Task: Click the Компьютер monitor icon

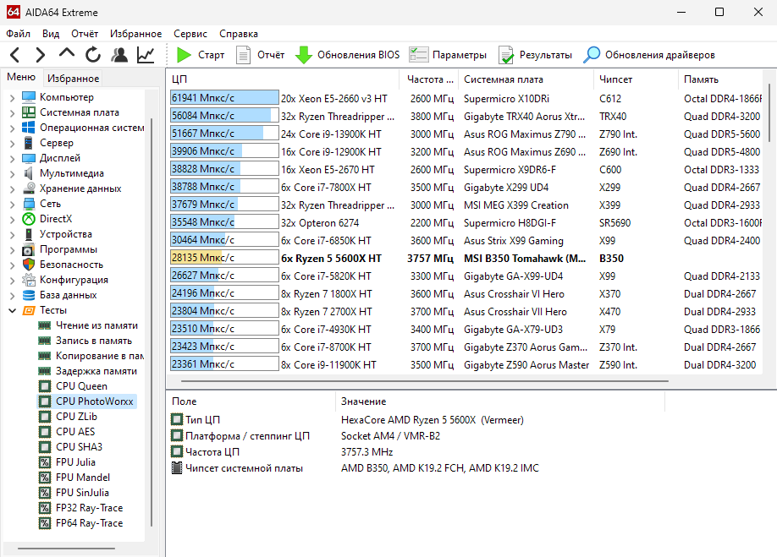Action: [x=29, y=97]
